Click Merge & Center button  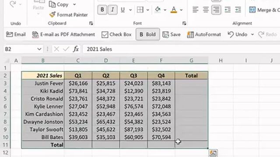coord(264,10)
